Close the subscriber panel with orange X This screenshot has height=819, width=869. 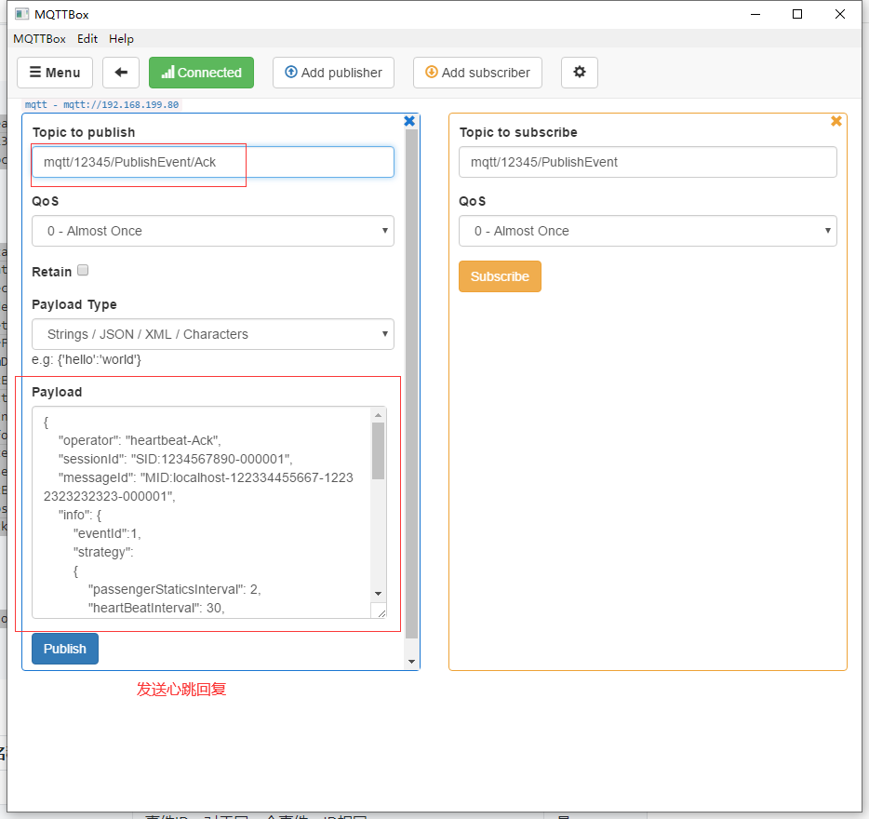point(836,121)
